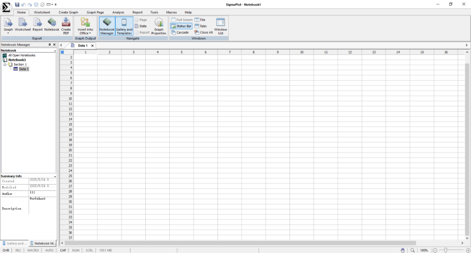This screenshot has width=471, height=253.
Task: Export Notebook using ribbon icon
Action: click(x=51, y=25)
